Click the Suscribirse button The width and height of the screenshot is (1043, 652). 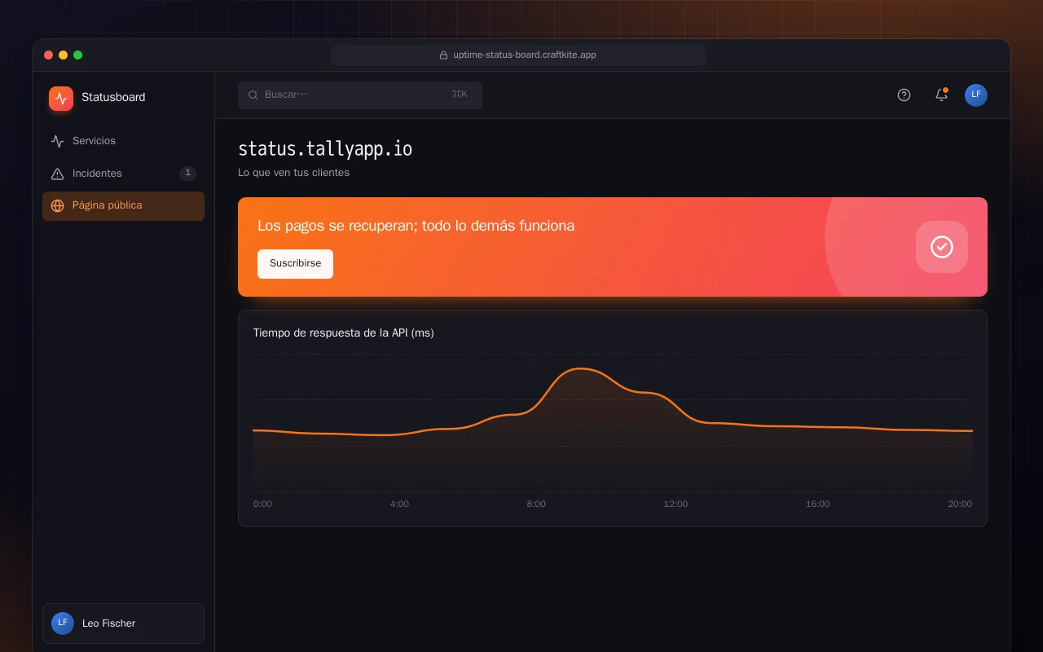pos(295,264)
